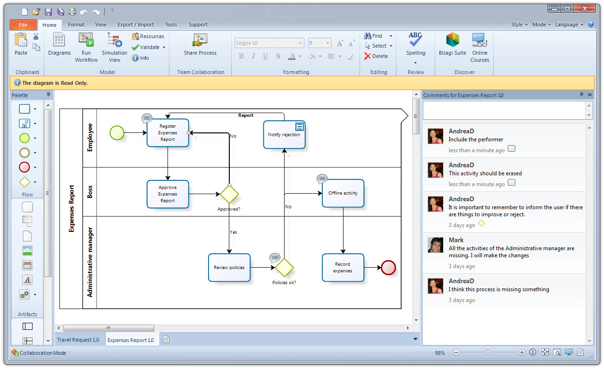This screenshot has width=604, height=368.
Task: Select the green start event shape in palette
Action: point(25,138)
